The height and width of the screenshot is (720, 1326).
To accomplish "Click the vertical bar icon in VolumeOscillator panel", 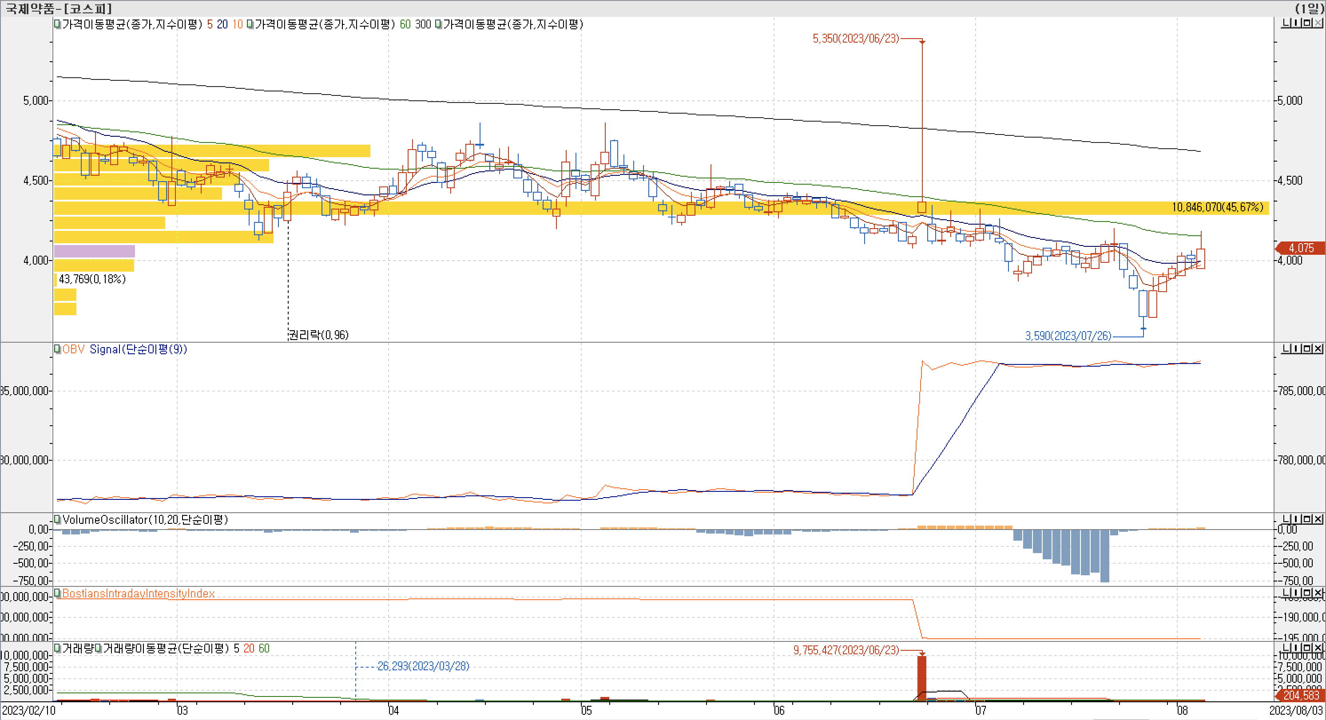I will pyautogui.click(x=1297, y=519).
